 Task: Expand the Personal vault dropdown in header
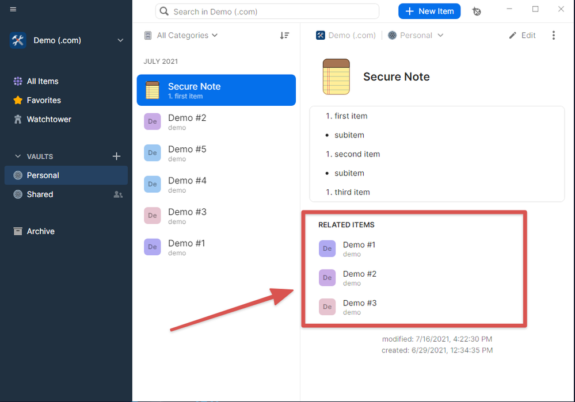tap(416, 36)
